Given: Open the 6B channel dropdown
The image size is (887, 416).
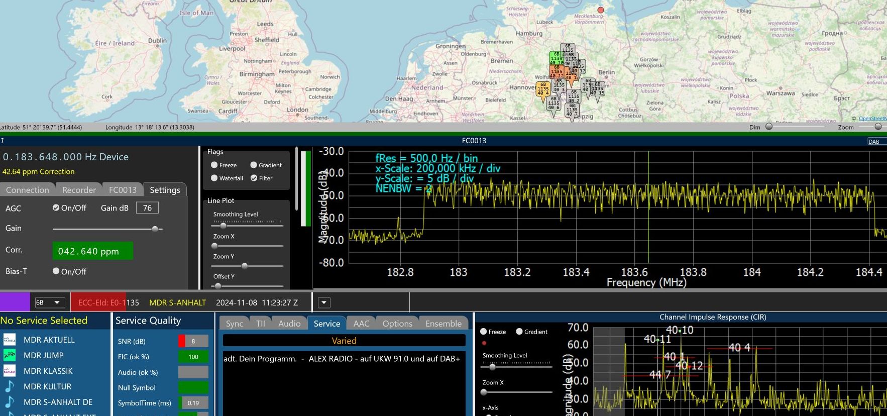Looking at the screenshot, I should 50,302.
